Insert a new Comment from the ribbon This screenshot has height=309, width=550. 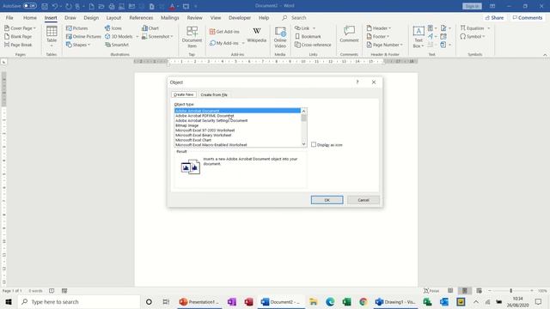click(x=349, y=34)
